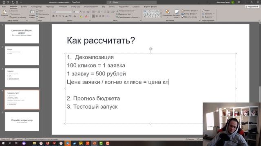Expand the Layout dropdown
Screen dimensions: 261x146
pyautogui.click(x=40, y=11)
